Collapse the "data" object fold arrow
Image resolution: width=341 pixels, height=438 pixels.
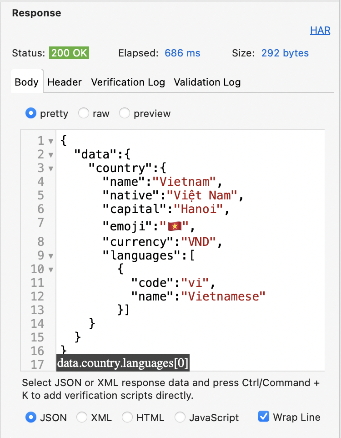50,155
